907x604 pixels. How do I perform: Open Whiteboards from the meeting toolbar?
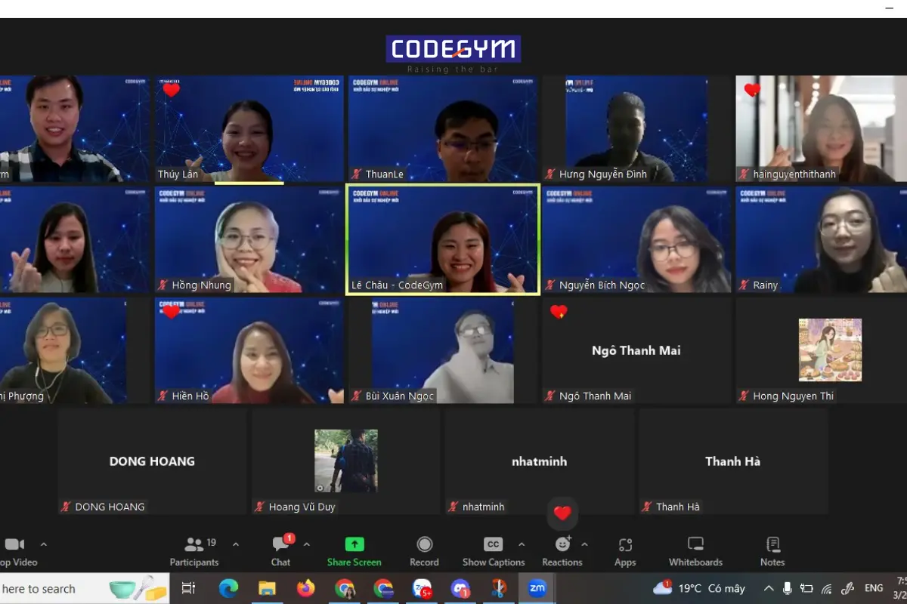(x=695, y=550)
